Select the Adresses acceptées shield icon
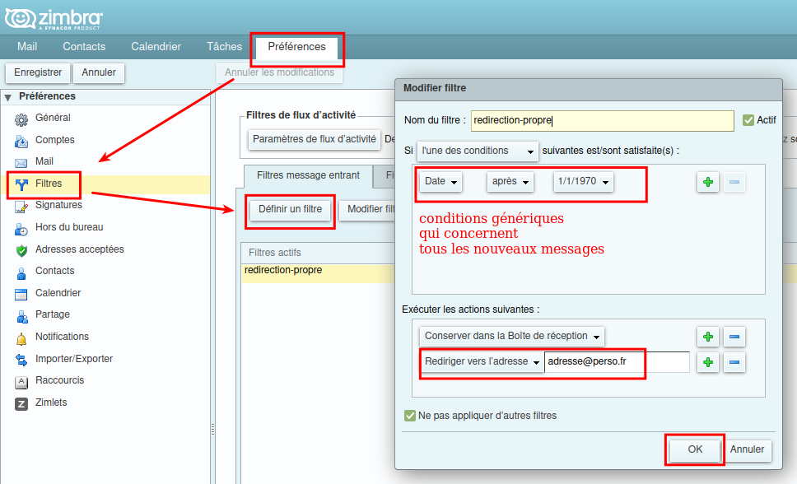The width and height of the screenshot is (797, 484). (x=21, y=250)
